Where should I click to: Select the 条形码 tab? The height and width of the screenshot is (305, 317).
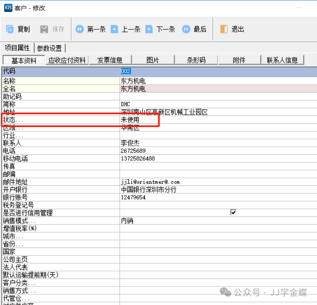coord(196,60)
